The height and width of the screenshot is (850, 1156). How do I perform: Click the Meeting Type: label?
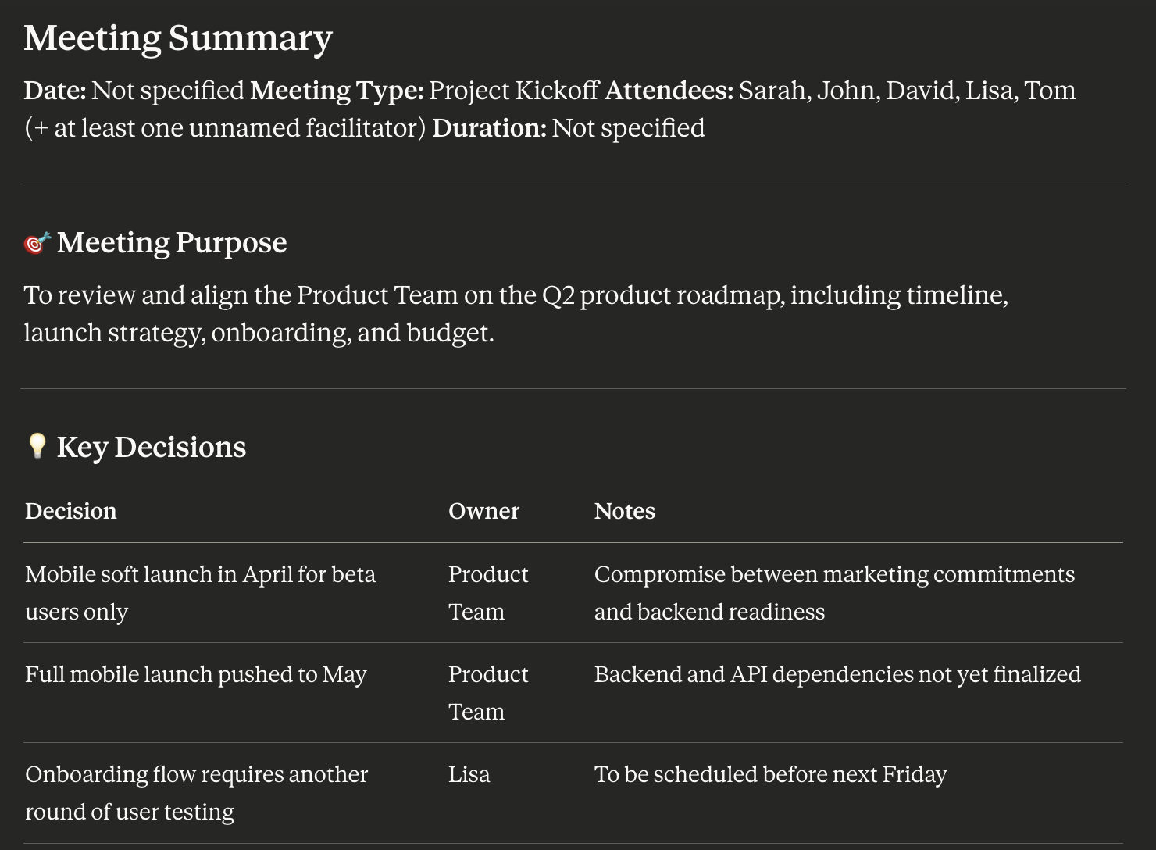pos(337,91)
